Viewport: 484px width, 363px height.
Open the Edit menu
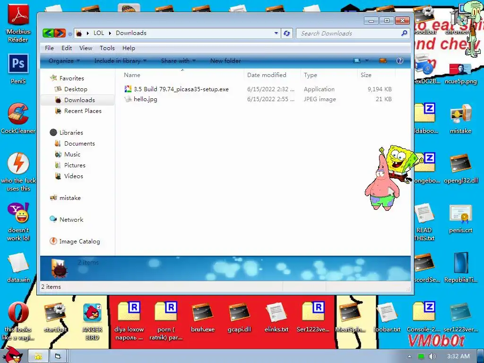[x=66, y=48]
